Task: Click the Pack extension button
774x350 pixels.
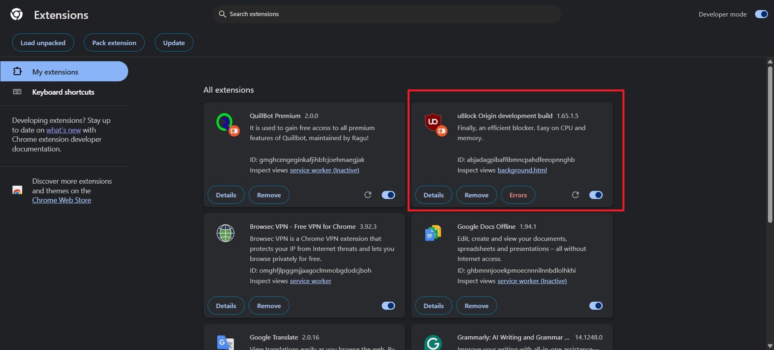Action: click(114, 43)
